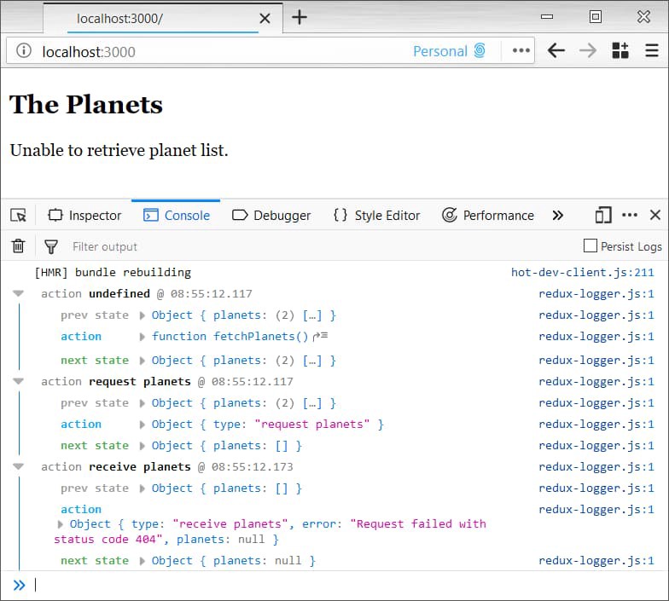Open the browser hamburger menu
This screenshot has width=669, height=601.
(x=652, y=50)
